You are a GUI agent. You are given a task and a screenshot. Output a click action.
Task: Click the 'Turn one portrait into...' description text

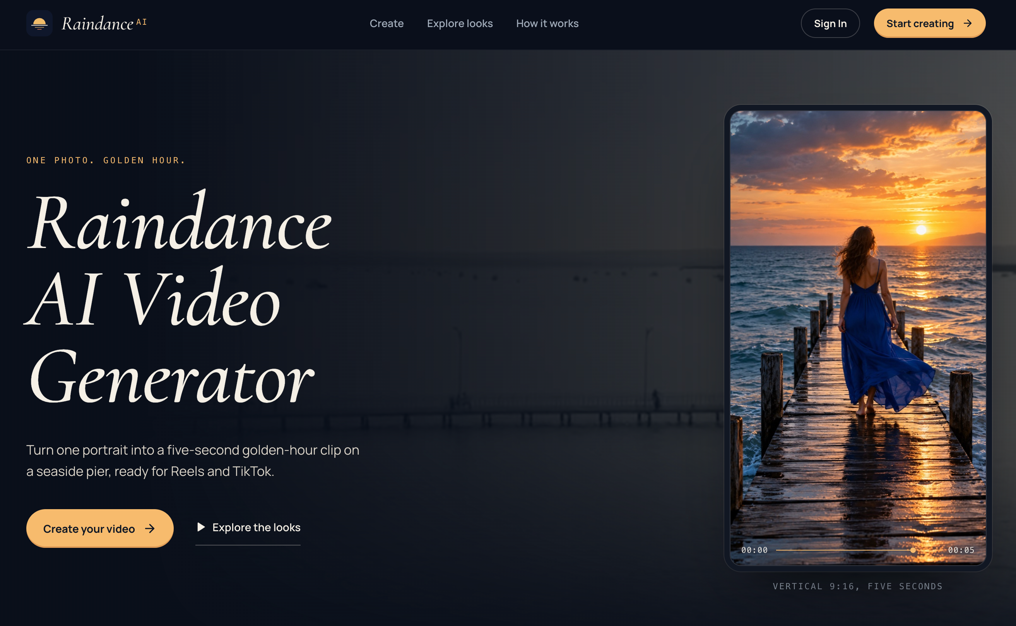pyautogui.click(x=193, y=460)
